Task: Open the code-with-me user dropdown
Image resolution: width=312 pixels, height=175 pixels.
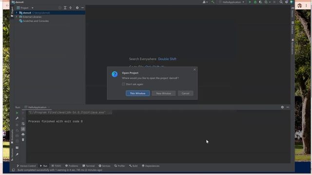Action: click(205, 2)
